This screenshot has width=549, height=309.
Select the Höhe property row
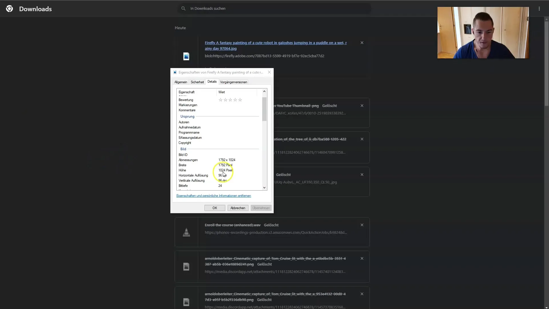pyautogui.click(x=219, y=170)
